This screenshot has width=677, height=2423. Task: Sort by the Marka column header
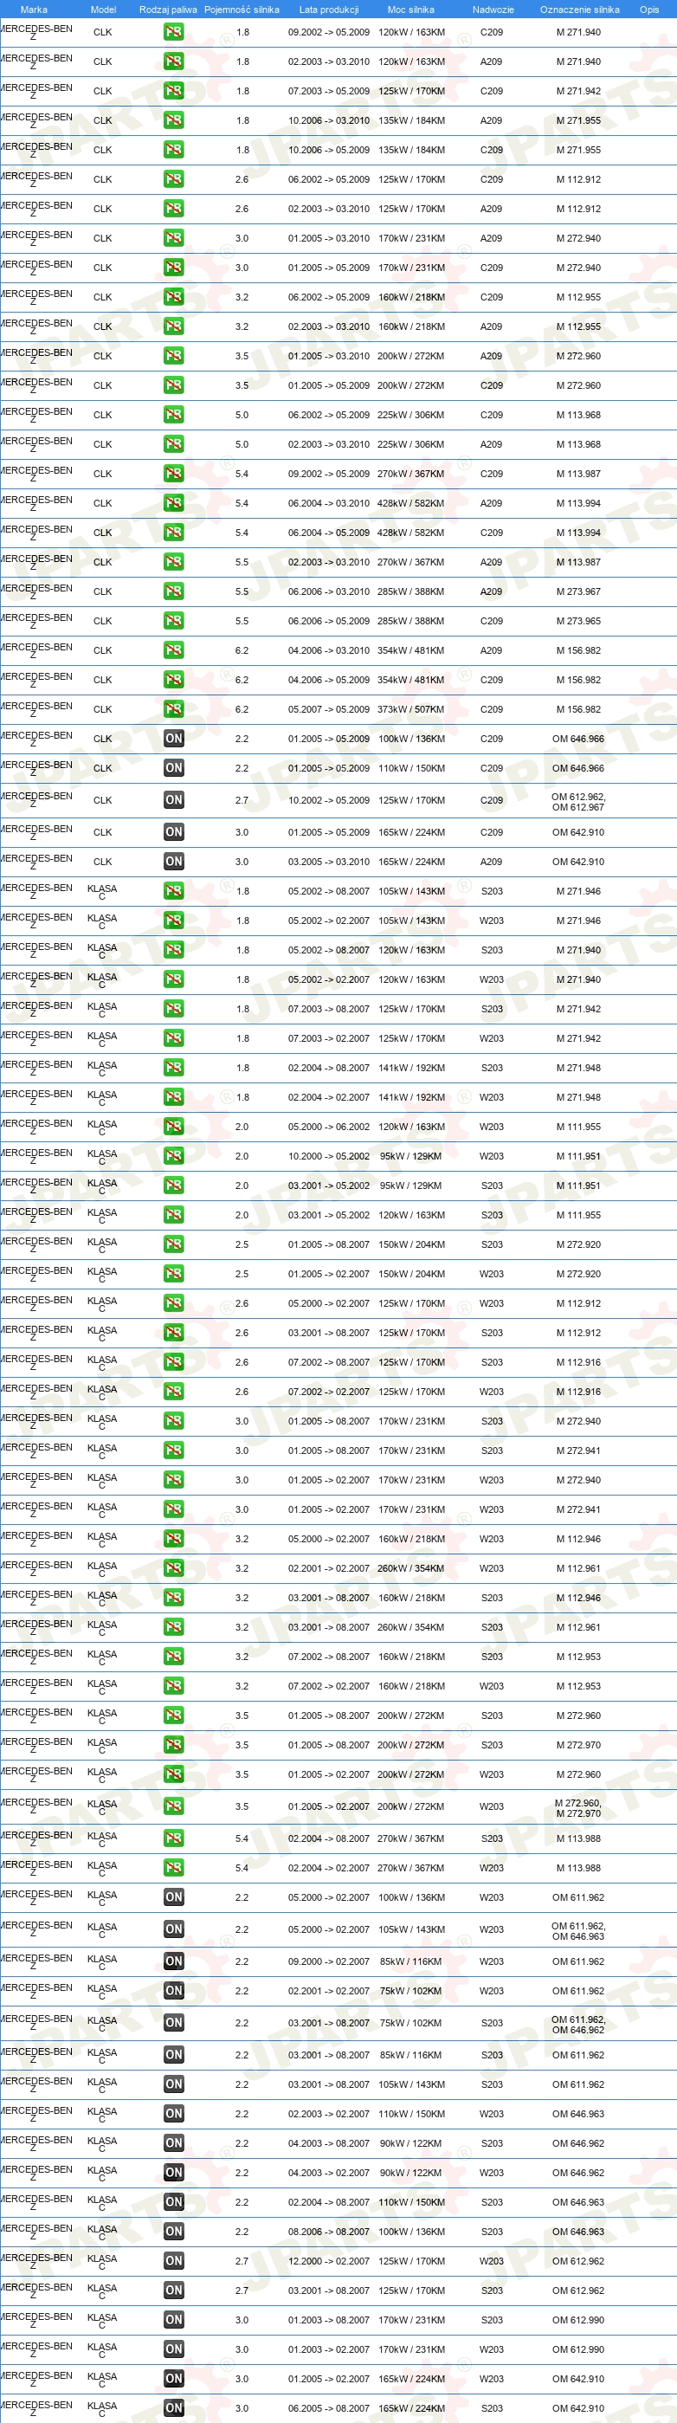(34, 10)
